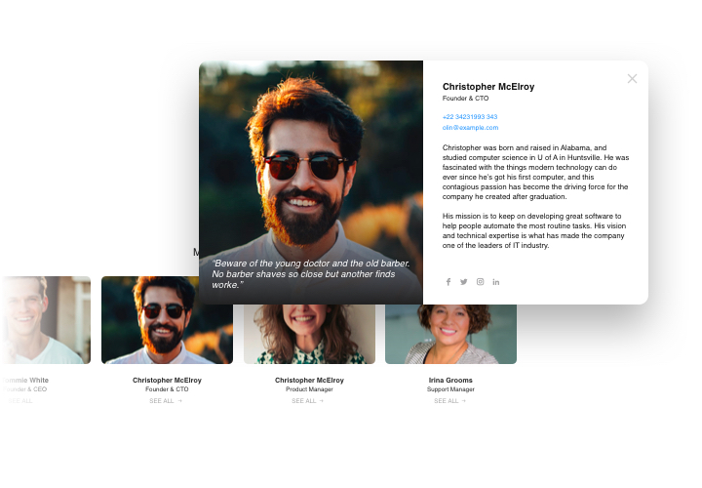Screen dimensions: 702x488
Task: Open the Facebook profile icon in popup
Action: [x=448, y=282]
